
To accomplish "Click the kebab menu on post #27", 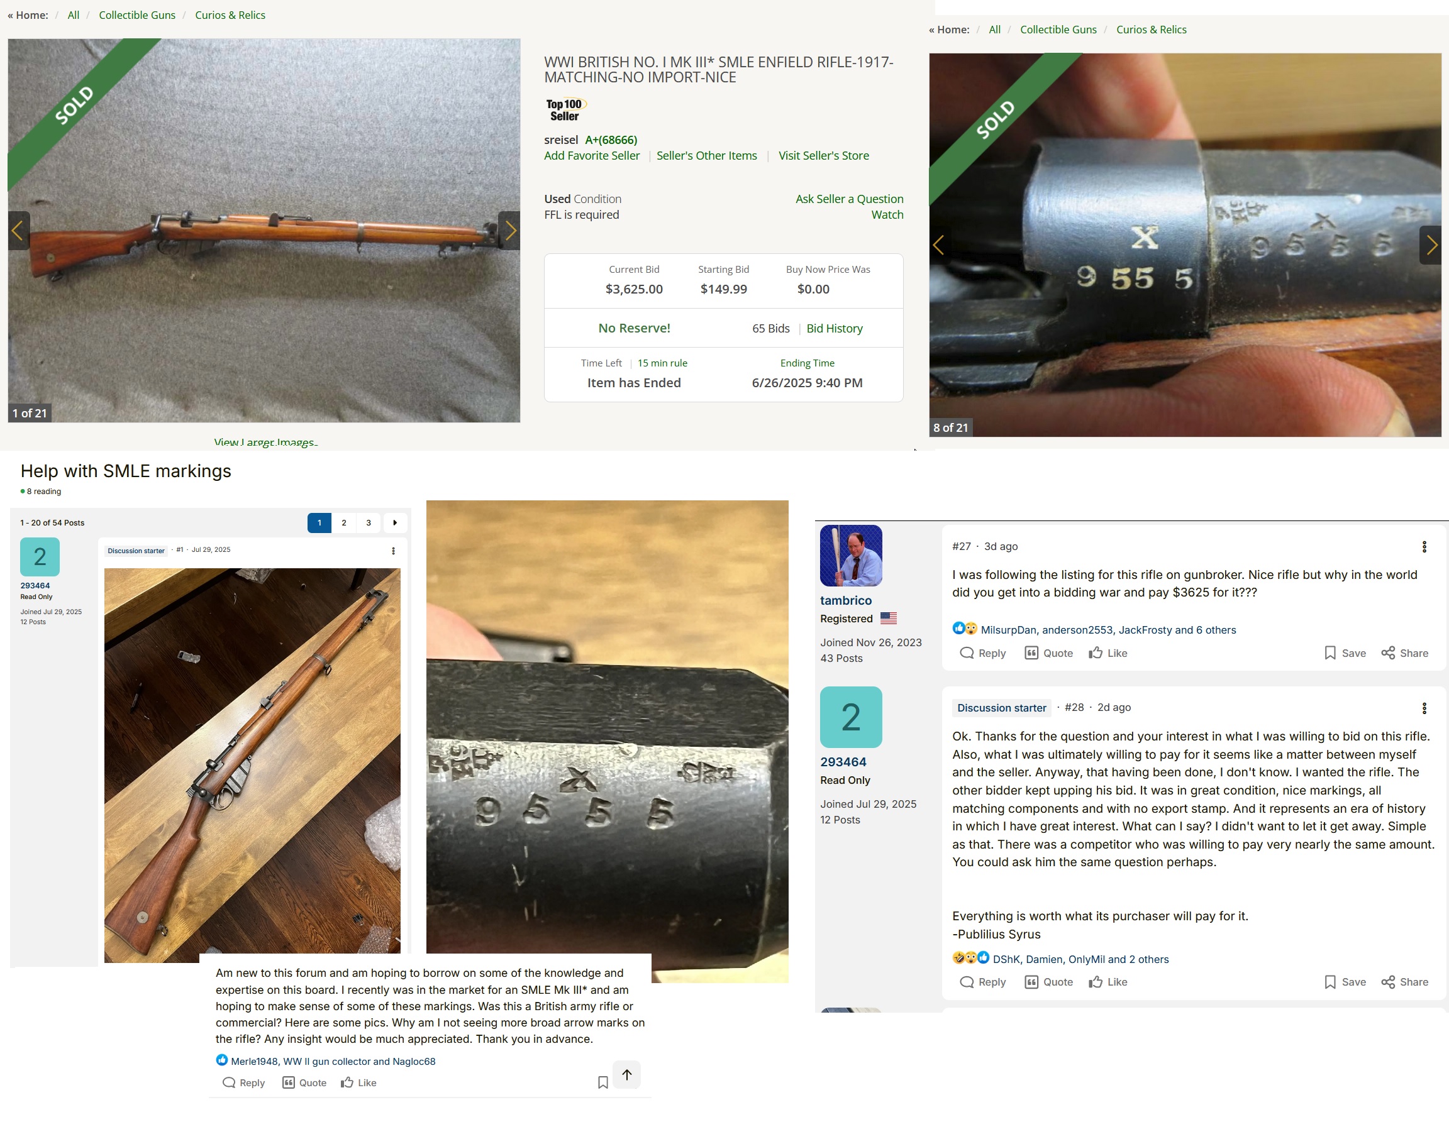I will [x=1424, y=547].
